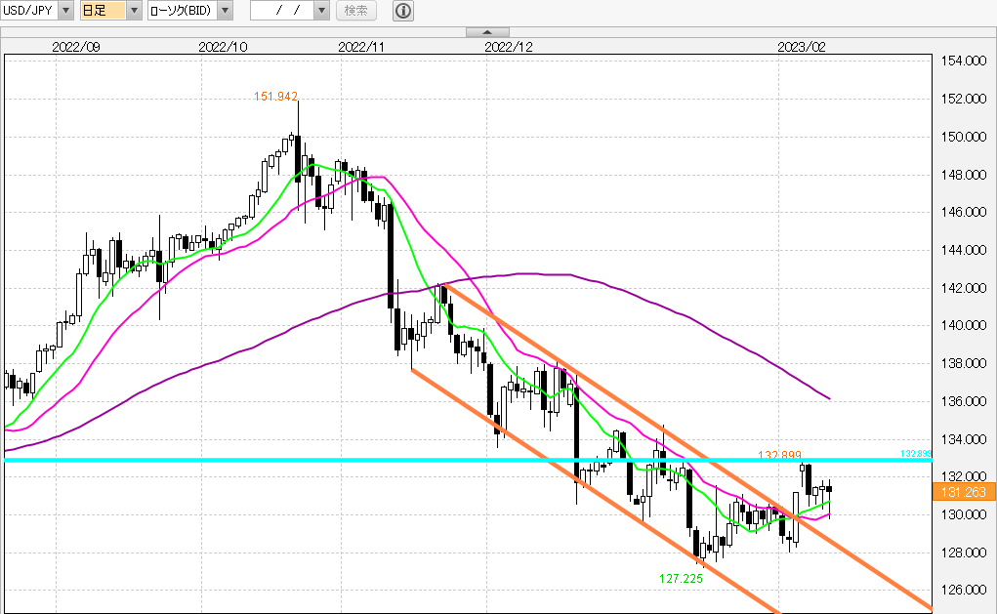Click the 140.000 price axis label
This screenshot has width=997, height=614.
click(963, 325)
